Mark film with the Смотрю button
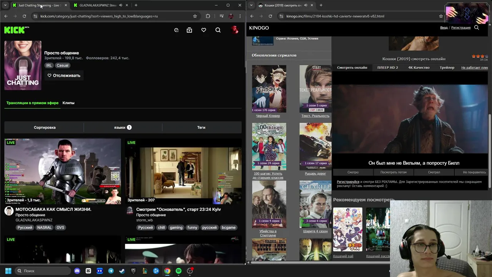 pos(353,172)
